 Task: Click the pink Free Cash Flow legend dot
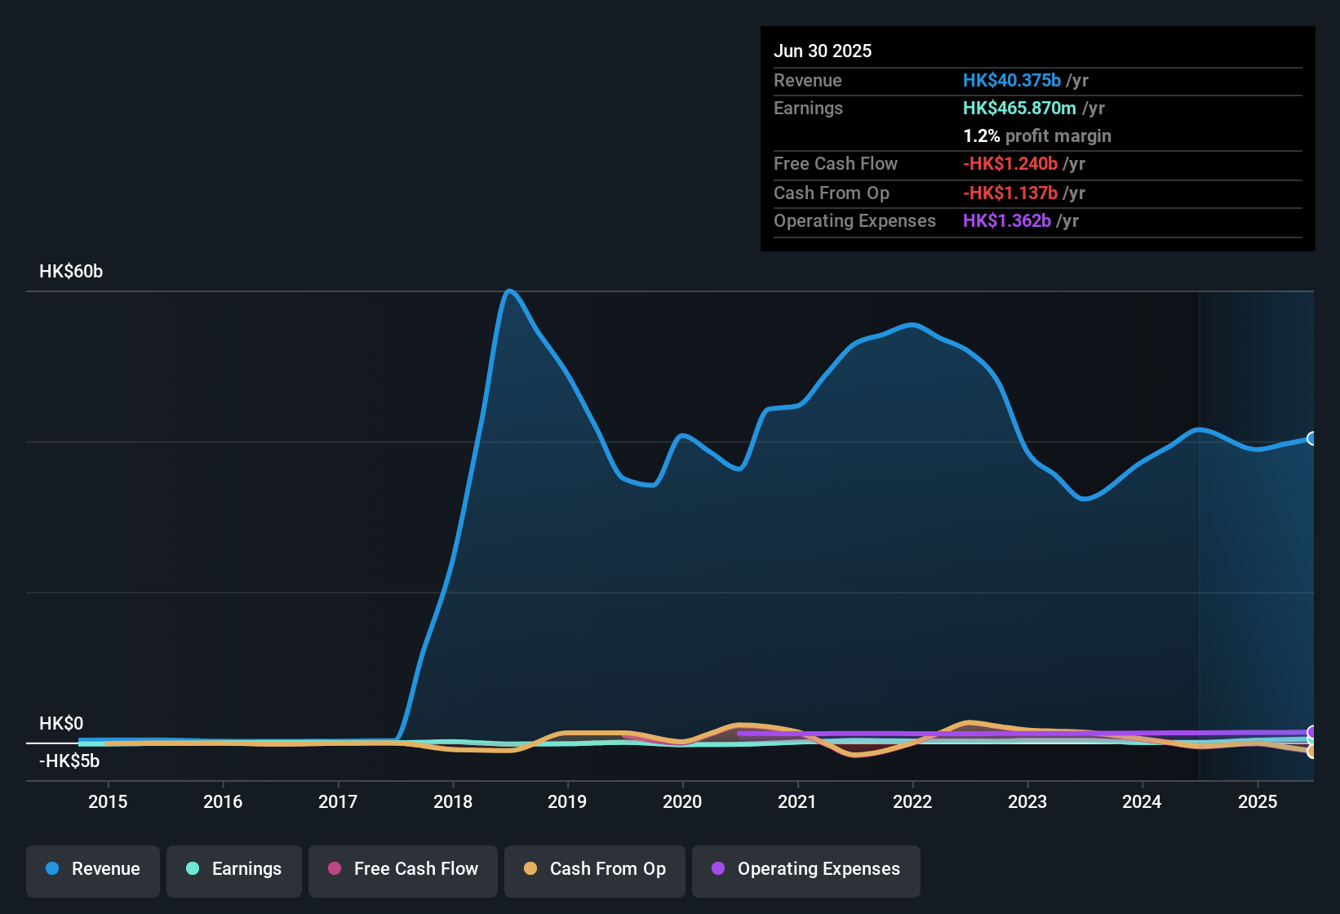point(334,869)
